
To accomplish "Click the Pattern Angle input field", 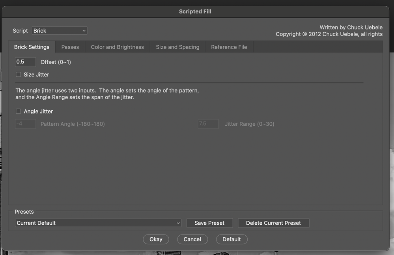I will [25, 123].
